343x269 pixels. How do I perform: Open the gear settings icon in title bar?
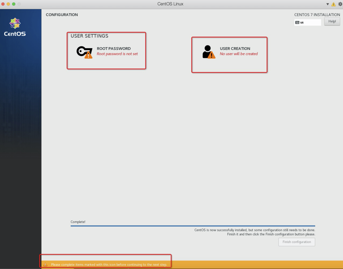click(x=340, y=4)
